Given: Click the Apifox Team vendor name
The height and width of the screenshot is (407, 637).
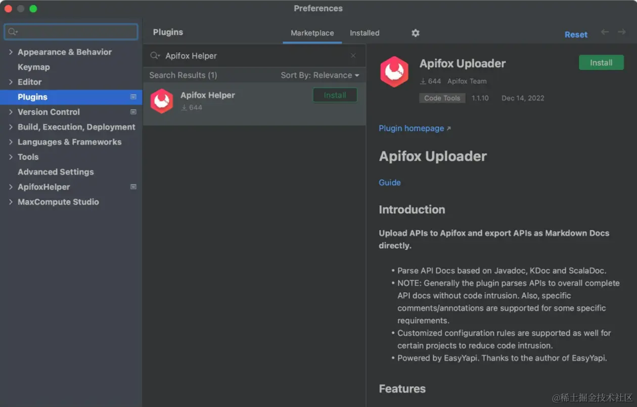Looking at the screenshot, I should (x=467, y=81).
